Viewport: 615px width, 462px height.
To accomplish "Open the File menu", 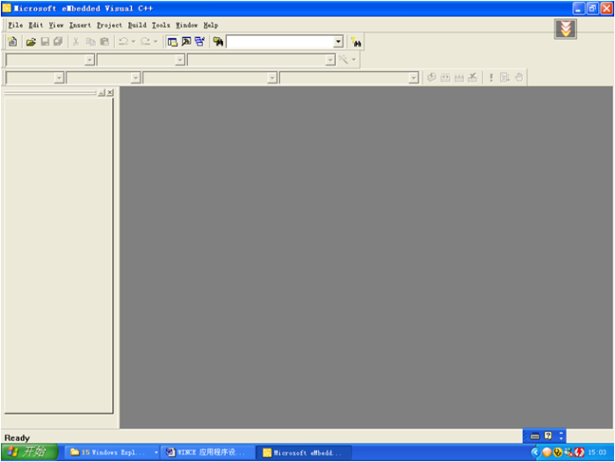I will pyautogui.click(x=15, y=25).
